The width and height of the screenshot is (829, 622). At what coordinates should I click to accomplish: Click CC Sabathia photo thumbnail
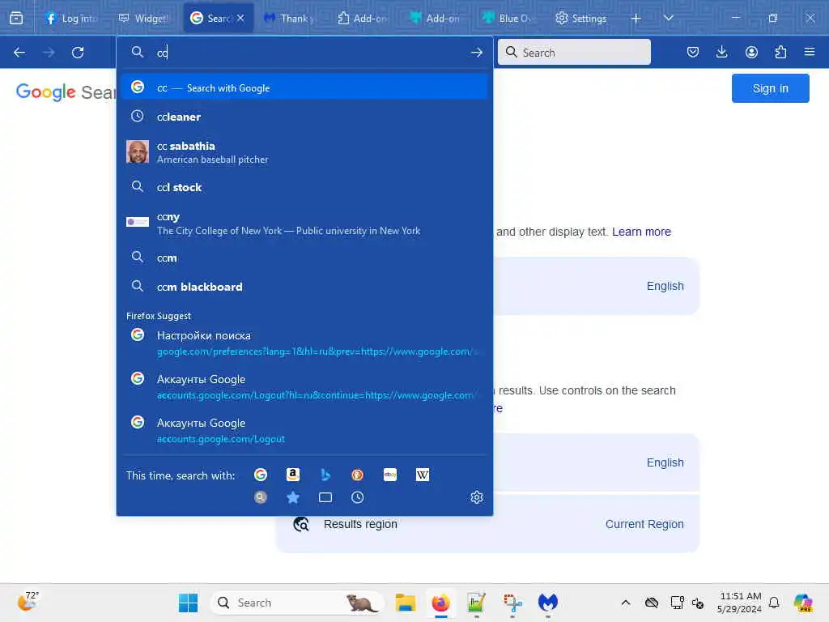click(x=138, y=151)
